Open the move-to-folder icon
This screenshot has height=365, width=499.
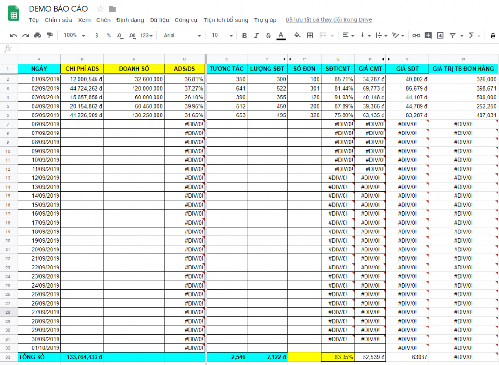tap(113, 9)
